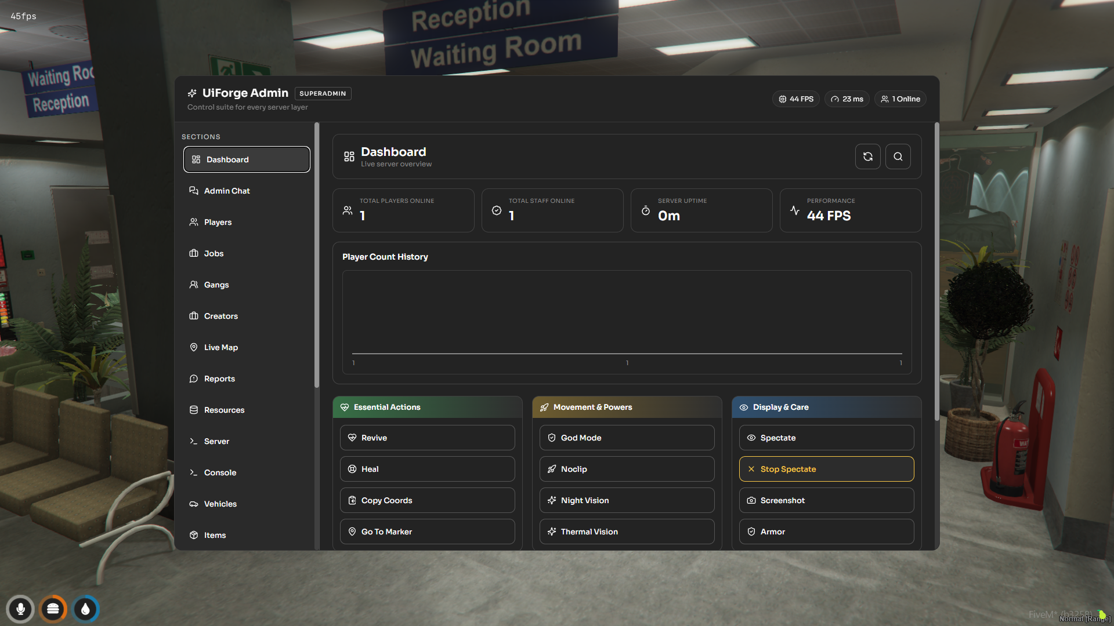Click the Server Uptime stopwatch icon

(646, 210)
